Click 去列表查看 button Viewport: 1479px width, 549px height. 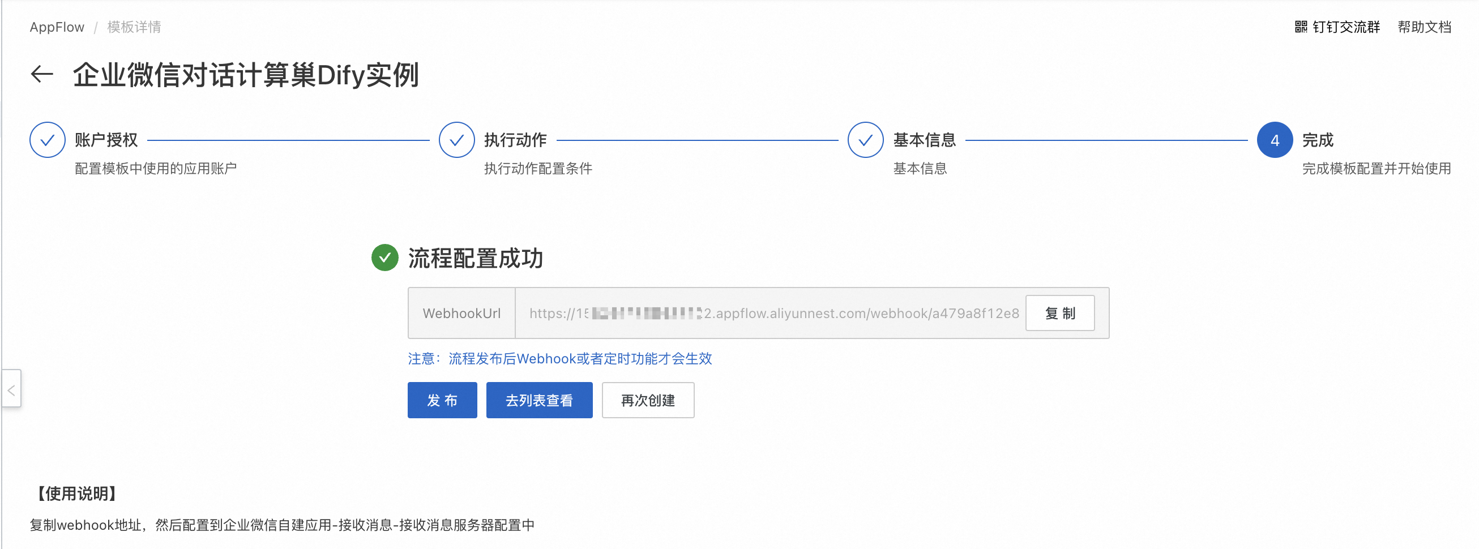(539, 400)
